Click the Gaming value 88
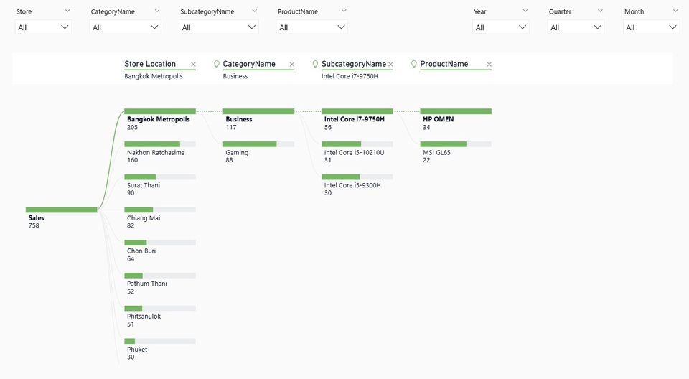Screen dimensions: 689x379 tap(230, 160)
